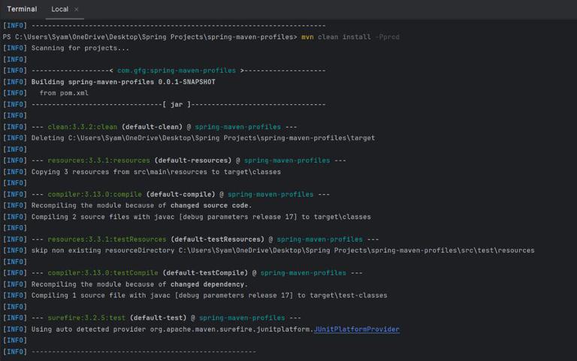Click the -Pprod argument in command line
The image size is (577, 361).
click(386, 37)
